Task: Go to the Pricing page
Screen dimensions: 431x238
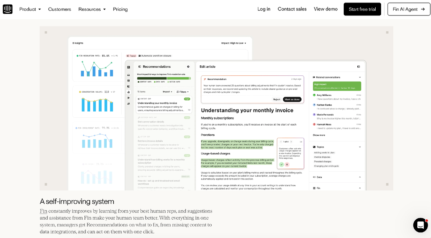Action: click(120, 9)
